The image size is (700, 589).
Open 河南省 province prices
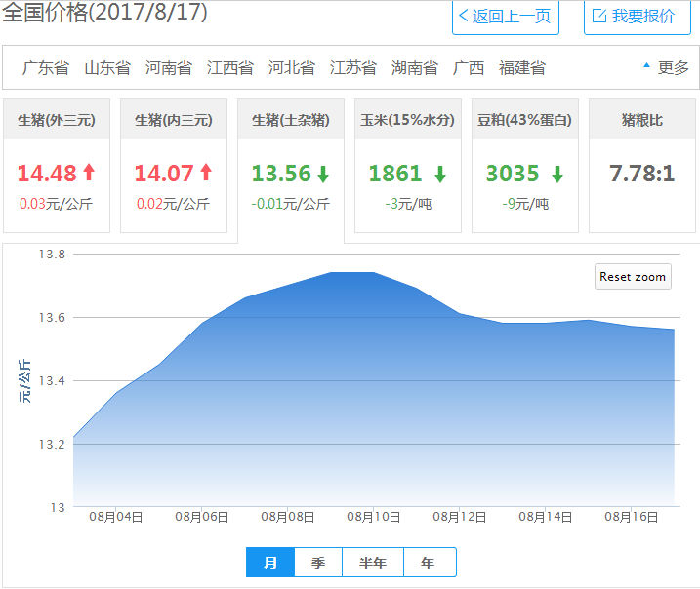click(169, 68)
